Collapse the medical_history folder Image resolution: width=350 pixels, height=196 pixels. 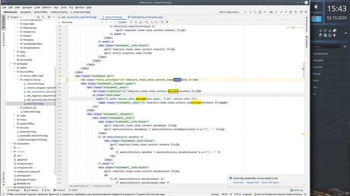17,79
